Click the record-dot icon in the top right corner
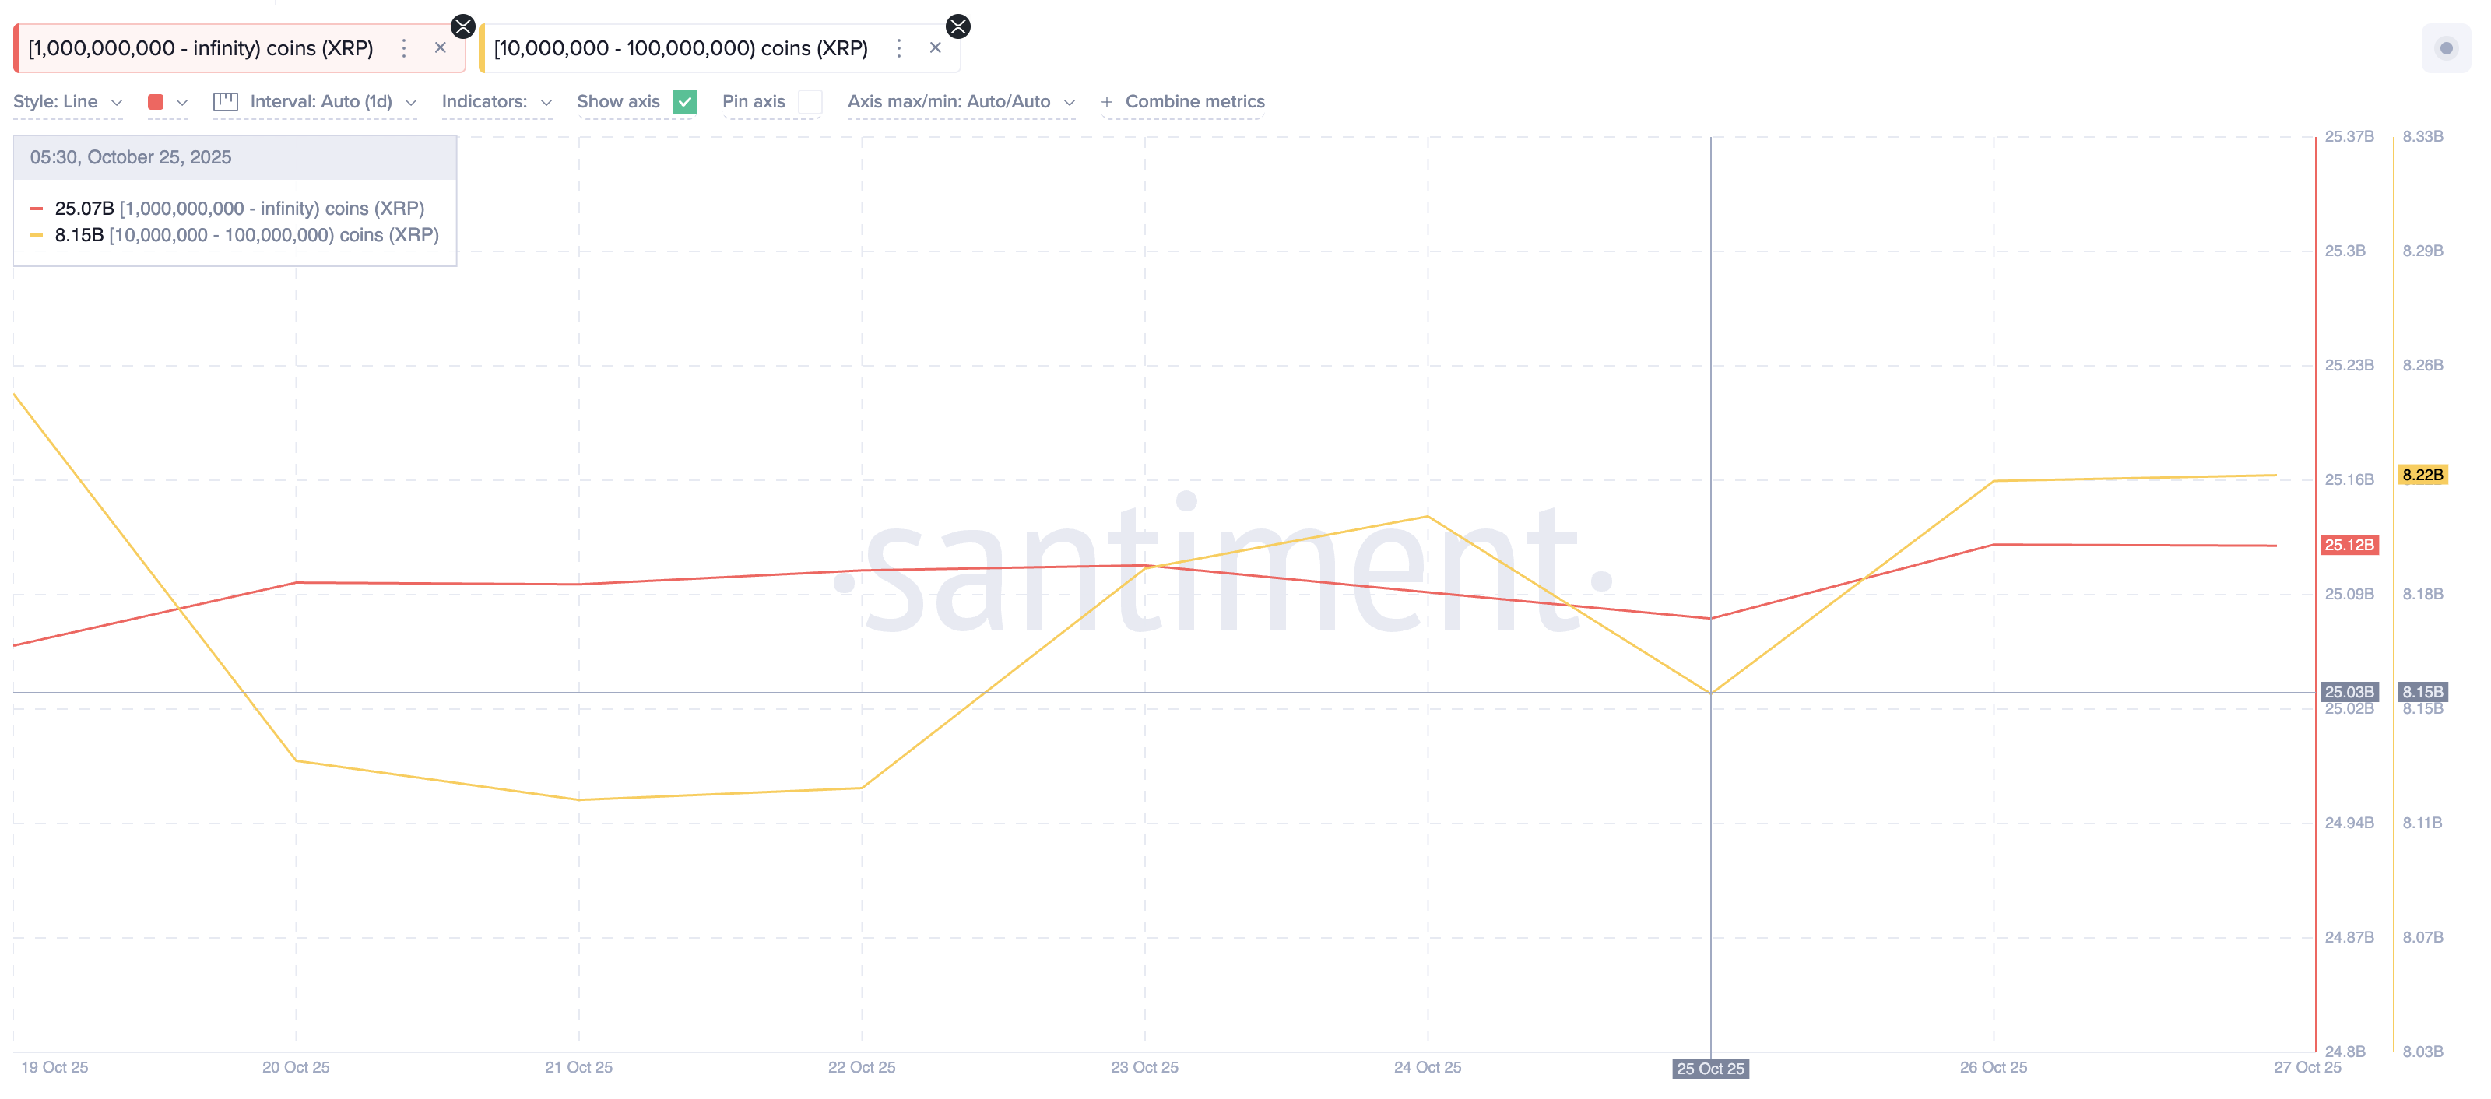This screenshot has width=2491, height=1099. [x=2447, y=47]
